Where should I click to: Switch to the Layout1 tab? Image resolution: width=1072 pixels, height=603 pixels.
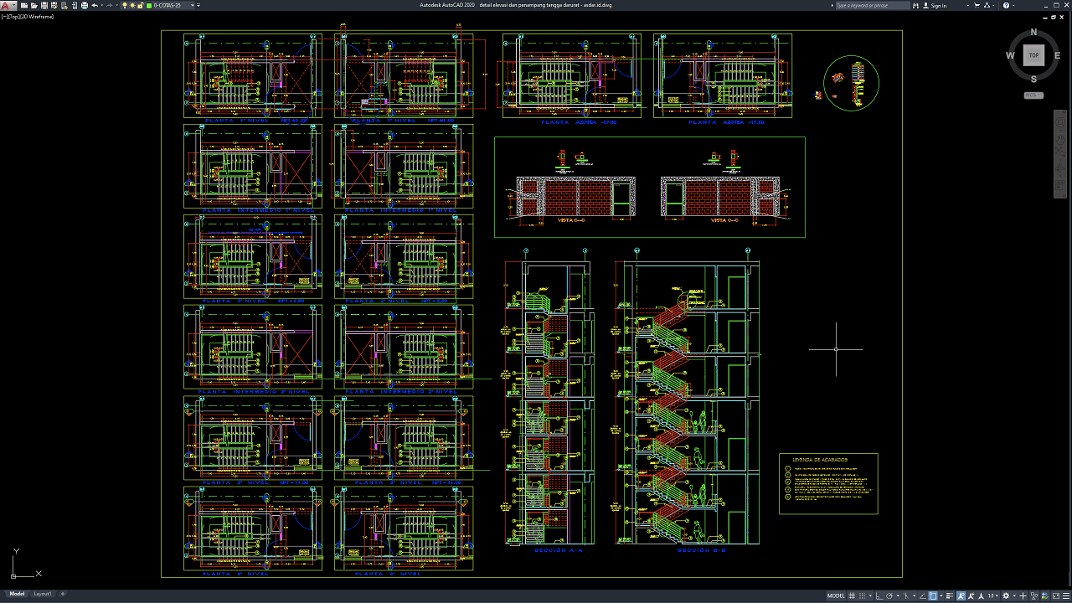pos(42,594)
